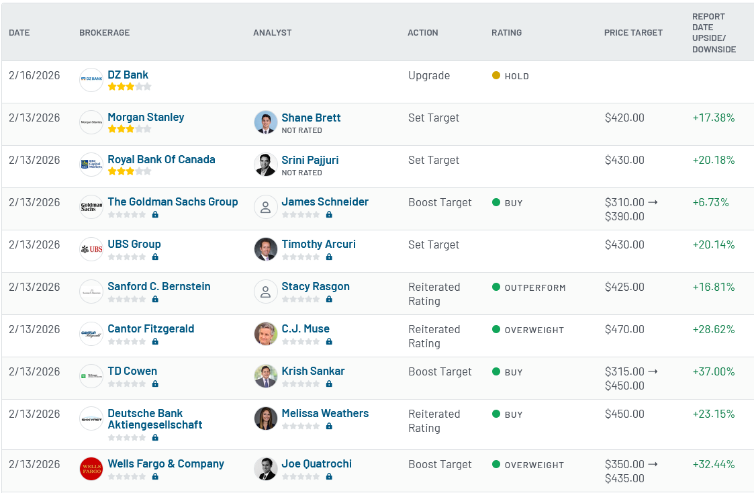Open the UBS Group brokerage link
This screenshot has width=754, height=493.
pyautogui.click(x=134, y=244)
